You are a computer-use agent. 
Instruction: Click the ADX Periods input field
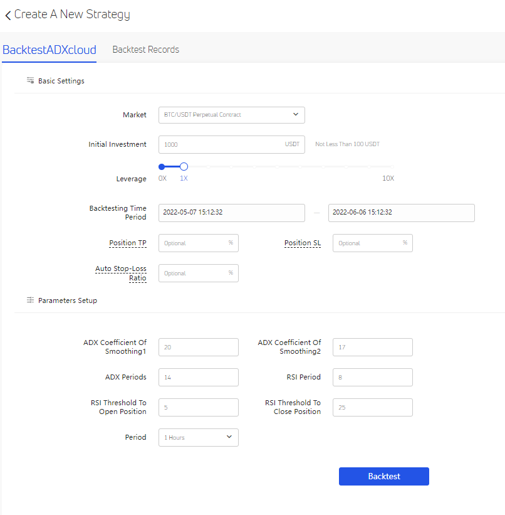coord(198,377)
